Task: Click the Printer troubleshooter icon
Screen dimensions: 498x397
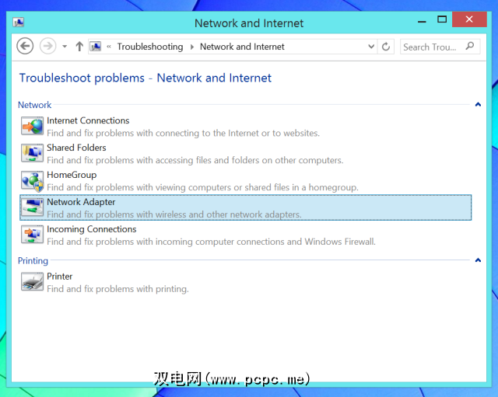Action: click(32, 281)
